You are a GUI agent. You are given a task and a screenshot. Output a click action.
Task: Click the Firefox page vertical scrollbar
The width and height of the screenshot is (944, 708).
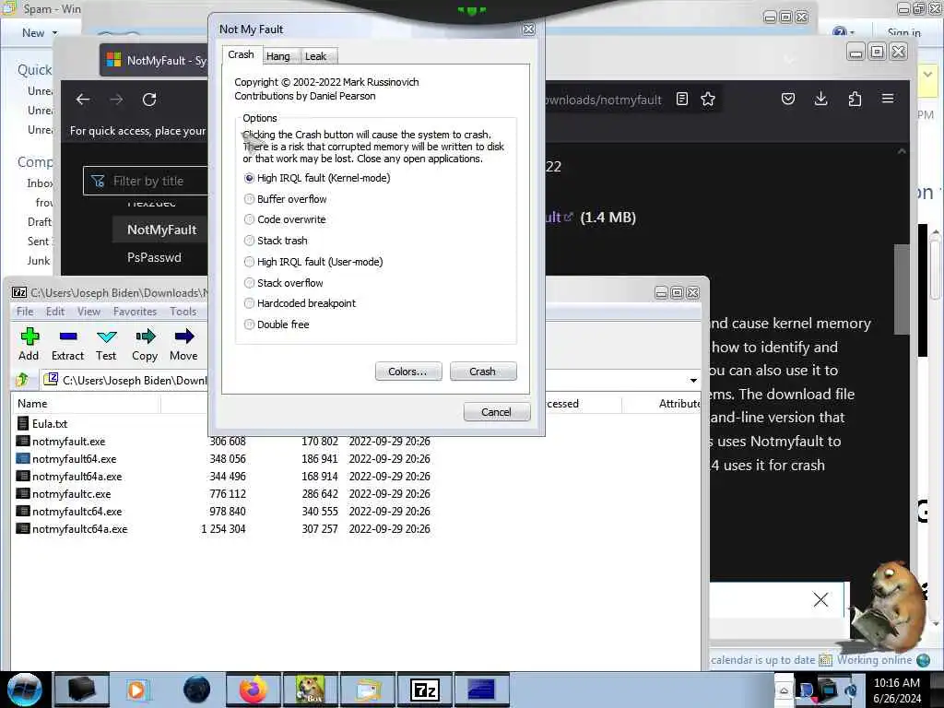coord(902,289)
